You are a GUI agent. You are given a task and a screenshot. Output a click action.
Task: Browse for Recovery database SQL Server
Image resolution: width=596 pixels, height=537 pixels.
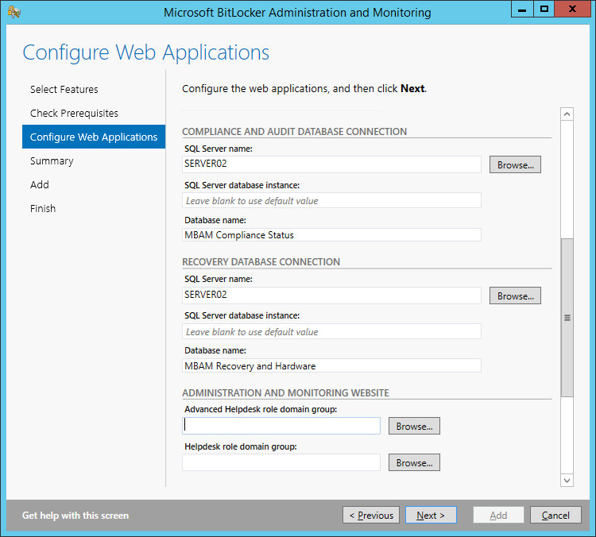coord(515,296)
